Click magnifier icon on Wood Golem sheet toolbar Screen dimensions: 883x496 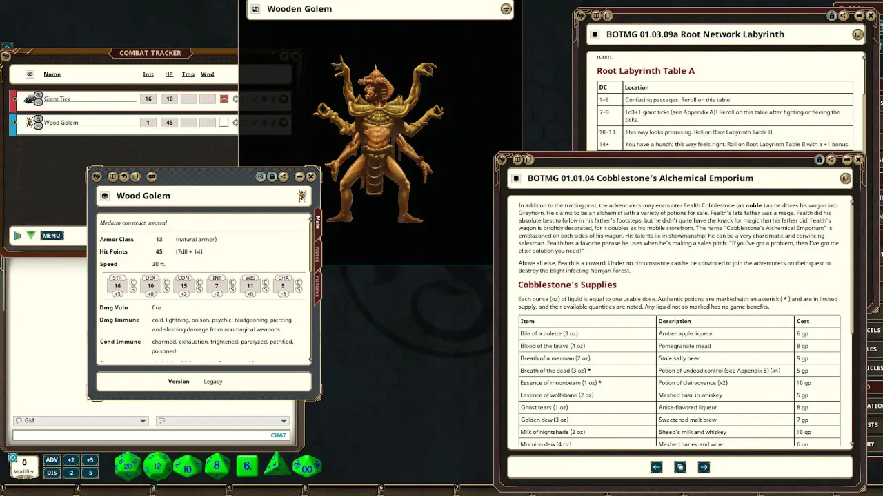click(261, 177)
